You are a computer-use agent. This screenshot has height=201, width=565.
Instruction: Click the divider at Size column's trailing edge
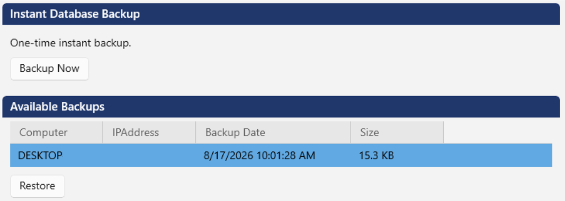pyautogui.click(x=443, y=132)
